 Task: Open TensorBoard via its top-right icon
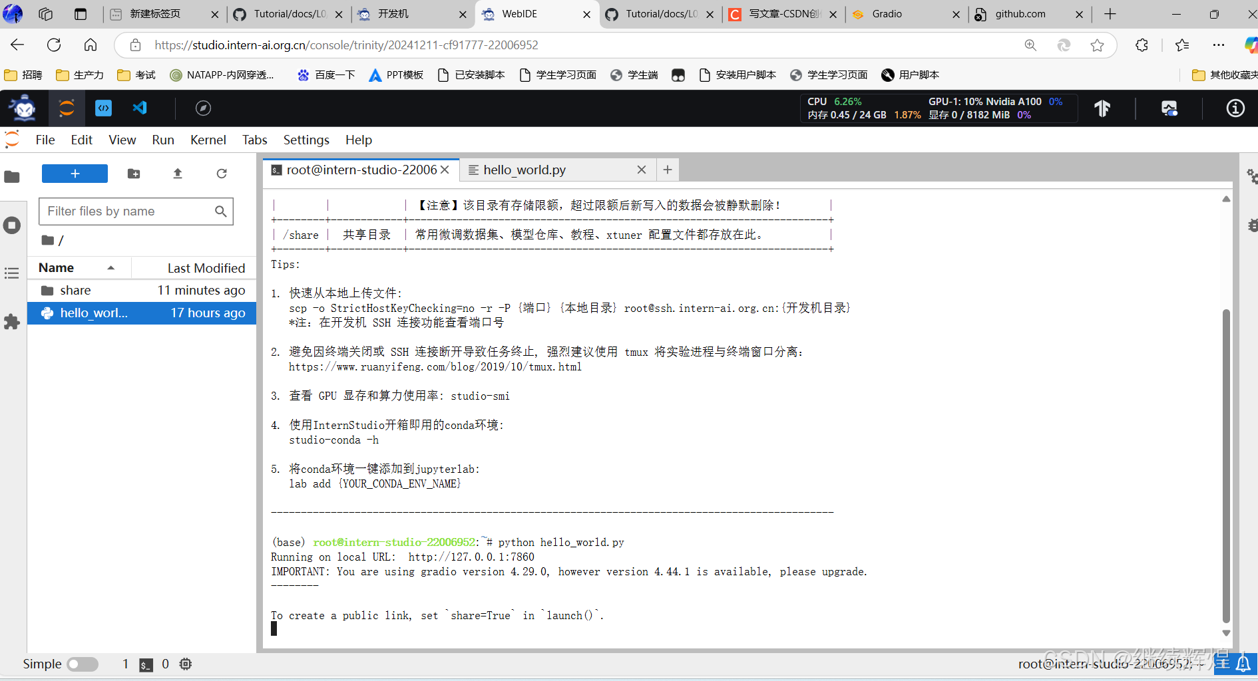(x=1103, y=108)
